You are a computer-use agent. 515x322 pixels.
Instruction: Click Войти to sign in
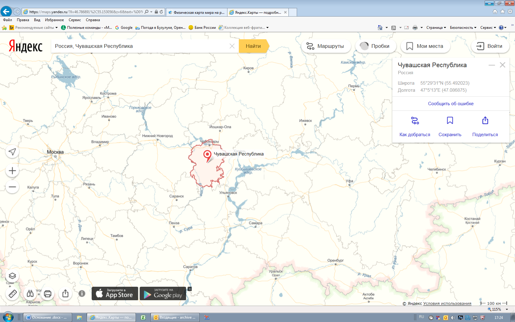(490, 46)
